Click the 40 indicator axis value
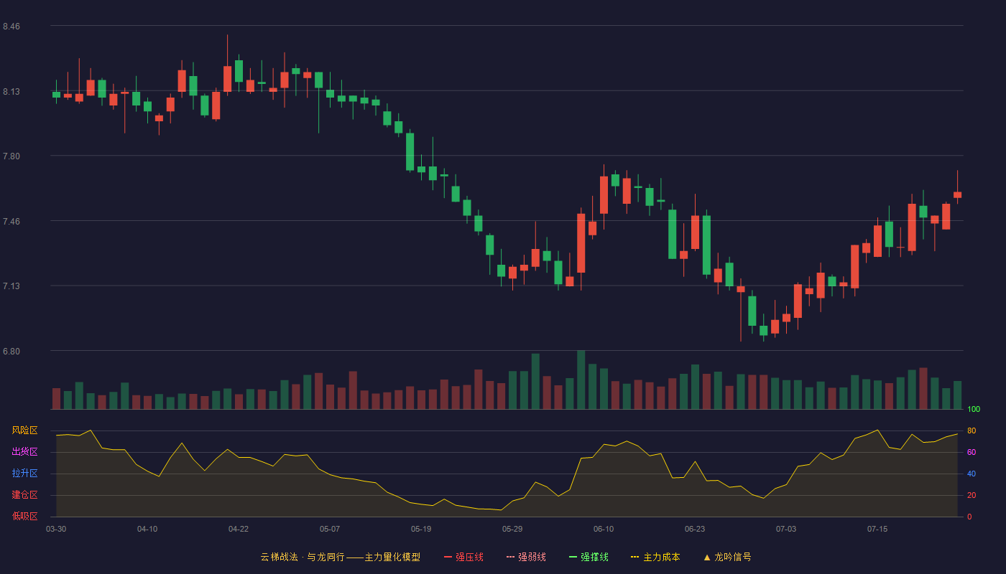Screen dimensions: 1006x574 972,474
